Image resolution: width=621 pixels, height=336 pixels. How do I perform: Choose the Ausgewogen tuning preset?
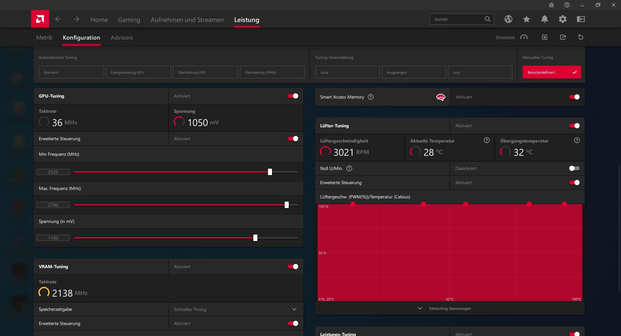[414, 72]
